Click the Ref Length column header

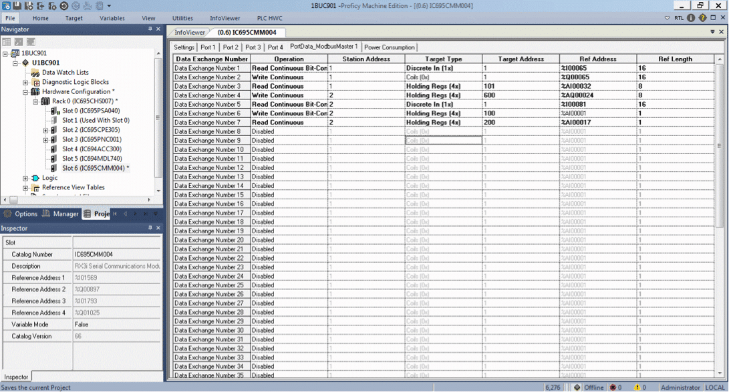pos(675,59)
